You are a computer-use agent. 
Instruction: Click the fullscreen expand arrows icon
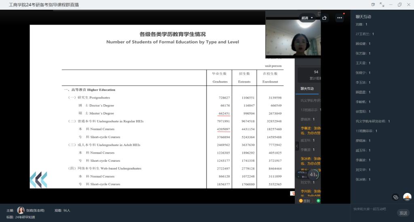pyautogui.click(x=382, y=4)
